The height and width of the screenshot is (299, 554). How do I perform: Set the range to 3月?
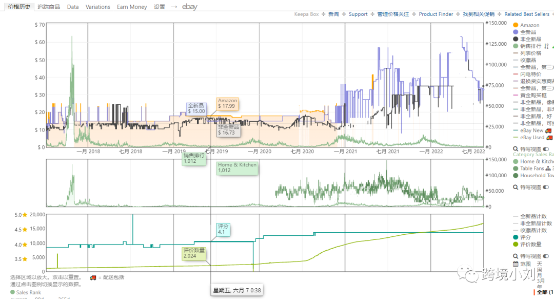tap(541, 281)
